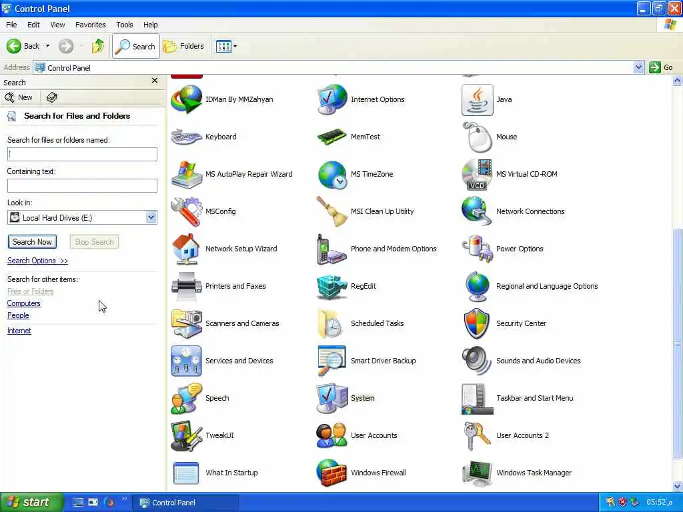Close the Search side pane
This screenshot has width=683, height=512.
[155, 81]
